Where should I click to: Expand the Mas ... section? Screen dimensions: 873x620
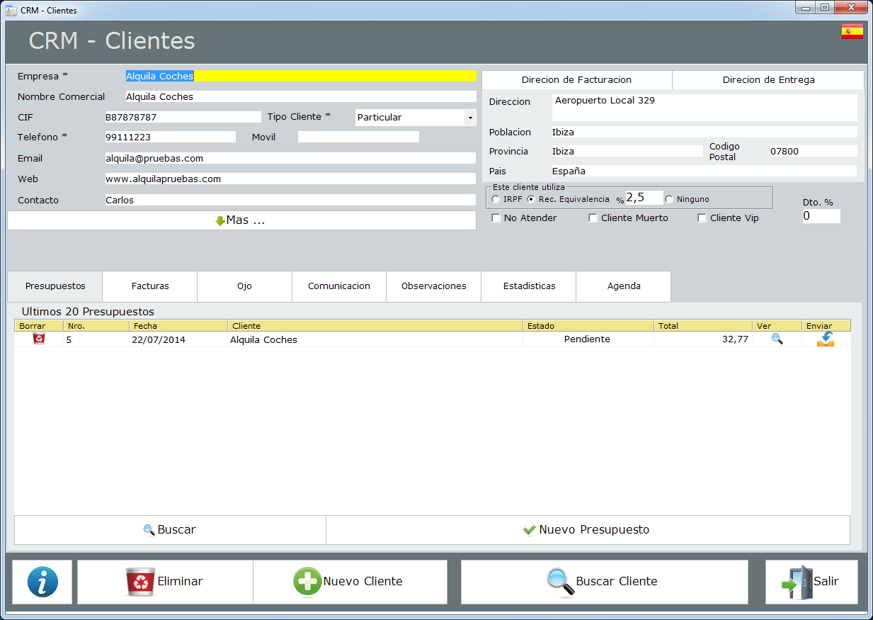pos(241,220)
